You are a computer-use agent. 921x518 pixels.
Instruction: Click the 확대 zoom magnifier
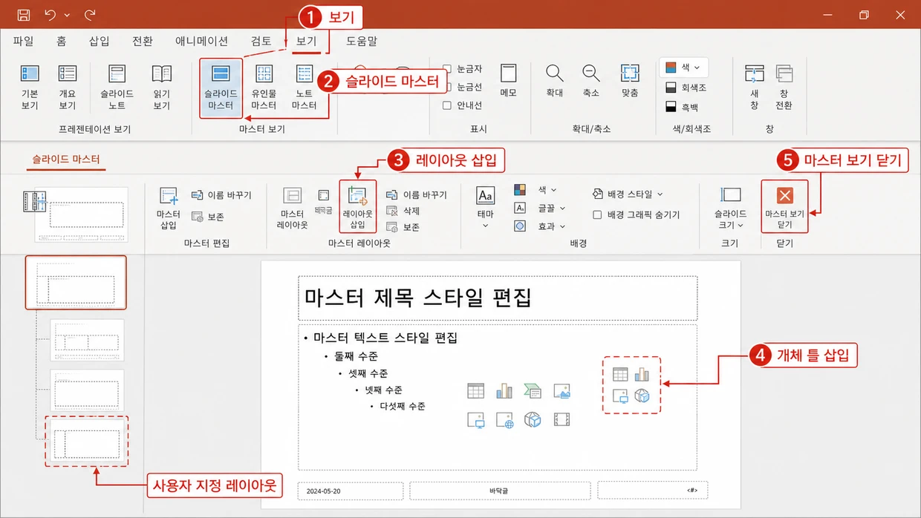pyautogui.click(x=554, y=79)
